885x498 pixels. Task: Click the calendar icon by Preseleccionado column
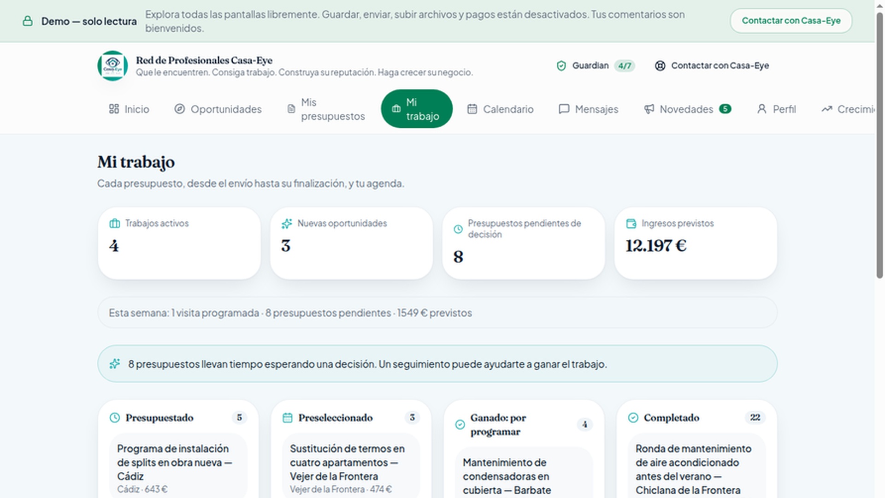tap(288, 418)
